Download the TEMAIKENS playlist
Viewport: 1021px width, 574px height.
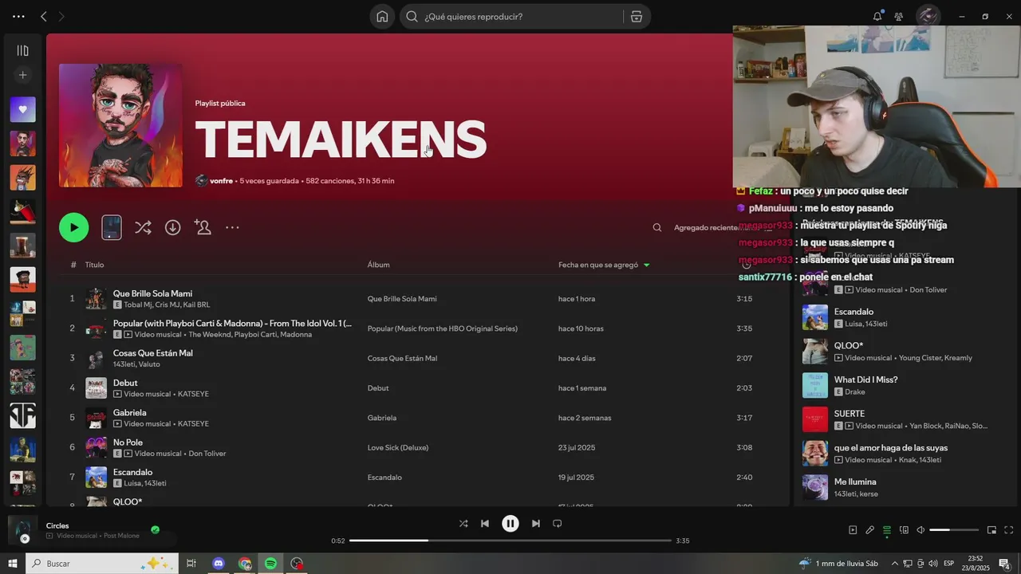point(172,228)
